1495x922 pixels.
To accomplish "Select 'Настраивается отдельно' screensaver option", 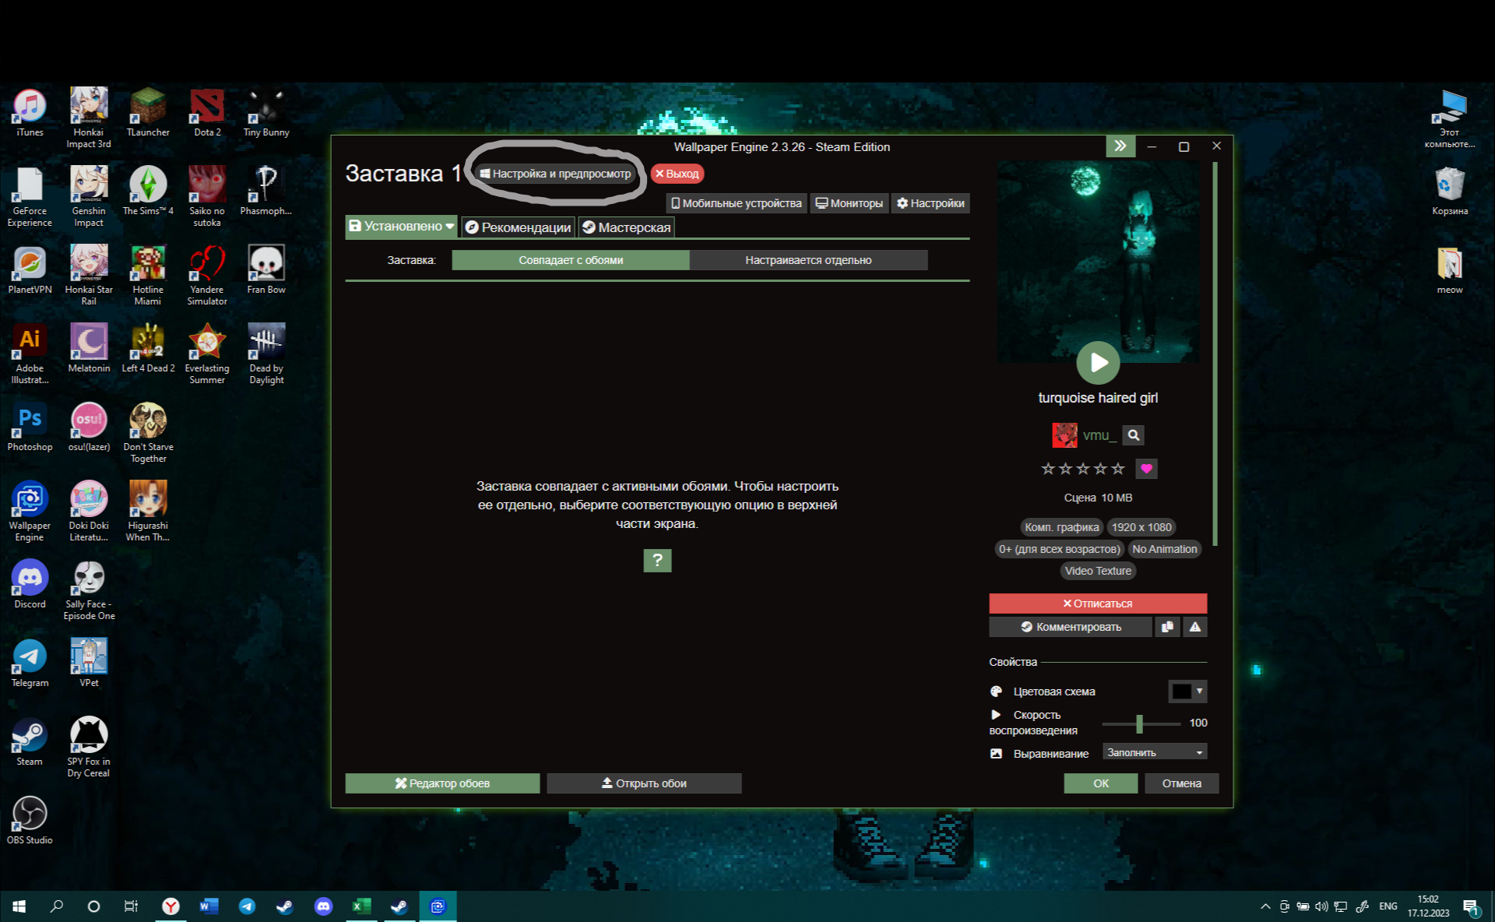I will (808, 260).
